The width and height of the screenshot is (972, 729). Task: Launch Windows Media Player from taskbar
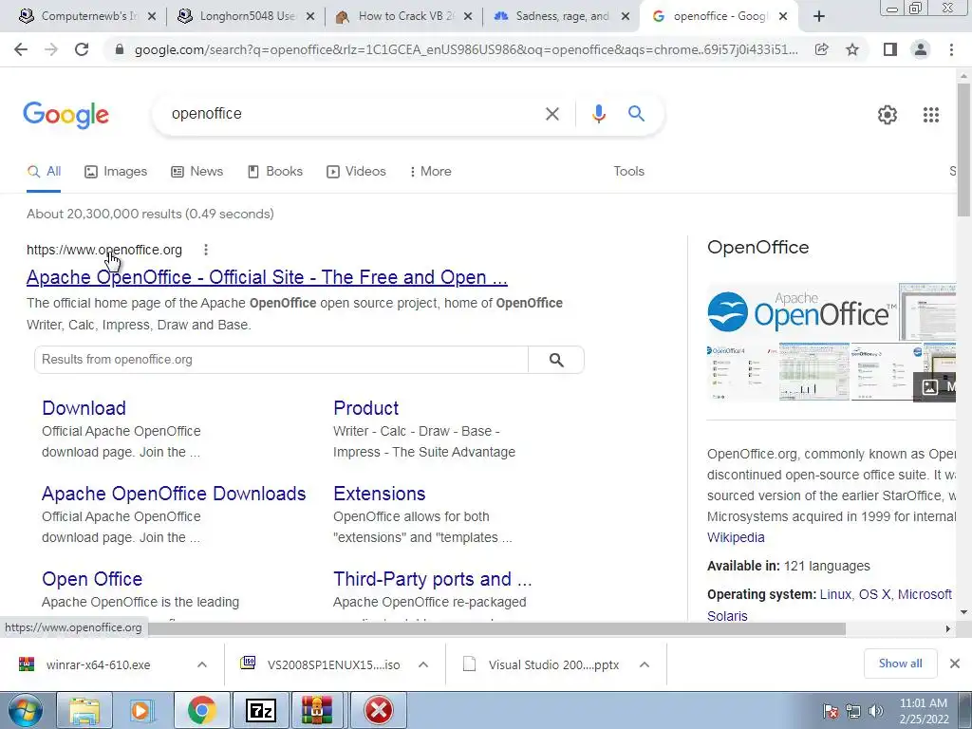(142, 710)
